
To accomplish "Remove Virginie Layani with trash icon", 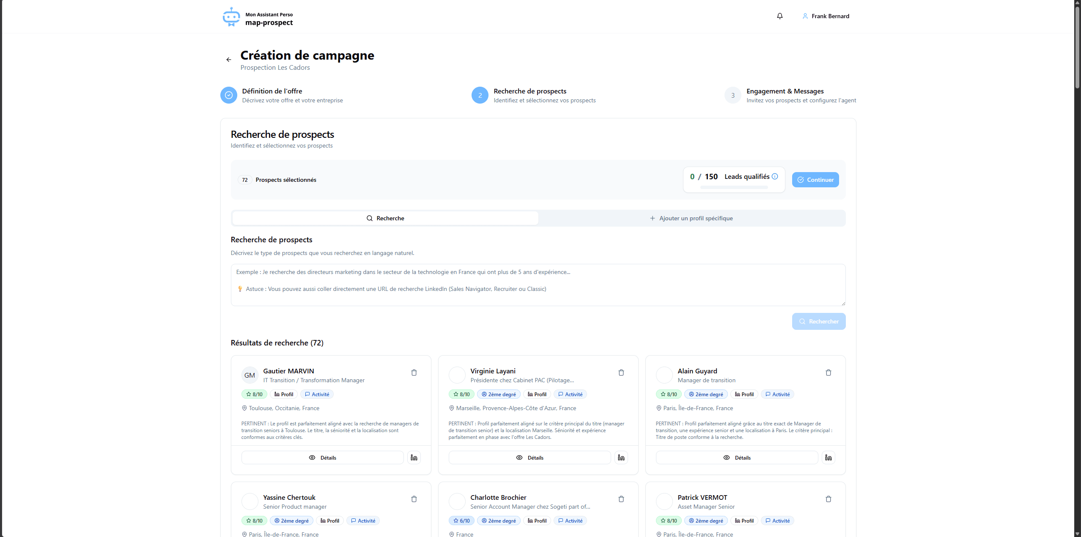I will 621,373.
